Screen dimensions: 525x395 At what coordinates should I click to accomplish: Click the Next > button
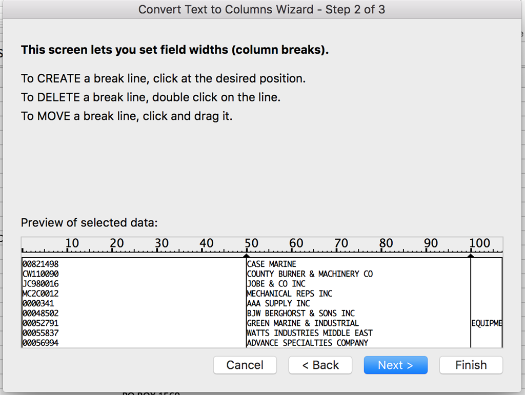(395, 365)
